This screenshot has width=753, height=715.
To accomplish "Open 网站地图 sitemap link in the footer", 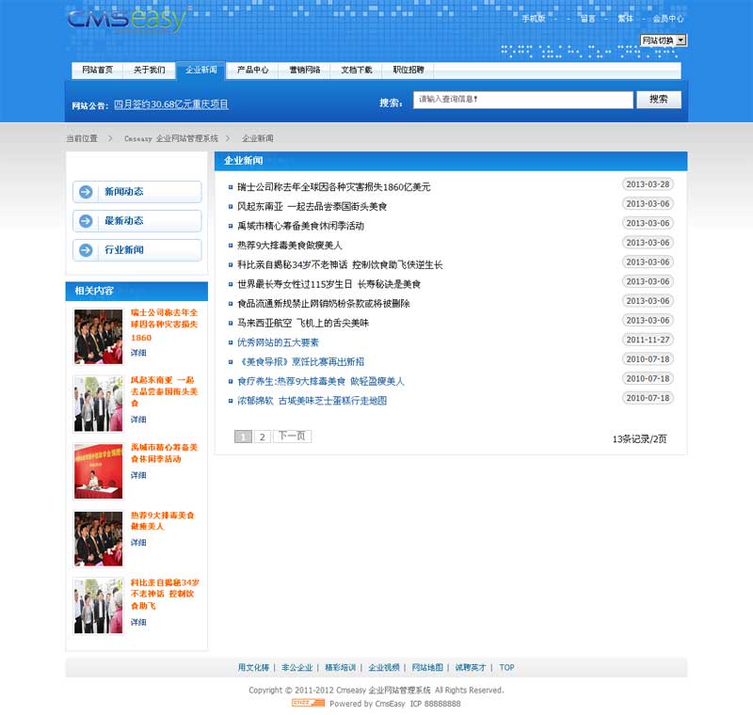I will pyautogui.click(x=427, y=668).
